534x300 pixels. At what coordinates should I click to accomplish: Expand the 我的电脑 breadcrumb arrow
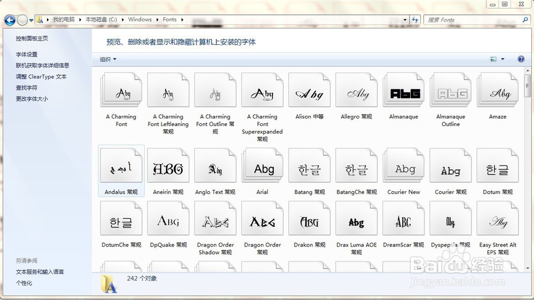(x=81, y=20)
